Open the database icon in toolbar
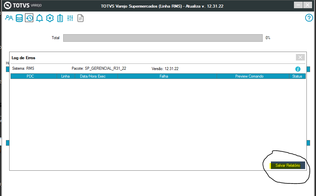The width and height of the screenshot is (316, 196). (19, 18)
